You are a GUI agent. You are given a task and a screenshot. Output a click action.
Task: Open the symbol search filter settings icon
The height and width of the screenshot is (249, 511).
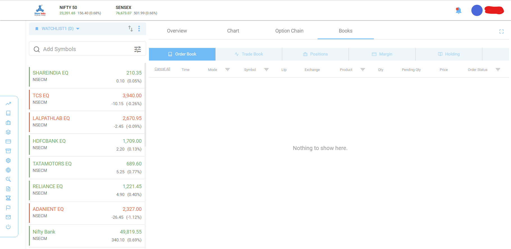[137, 49]
